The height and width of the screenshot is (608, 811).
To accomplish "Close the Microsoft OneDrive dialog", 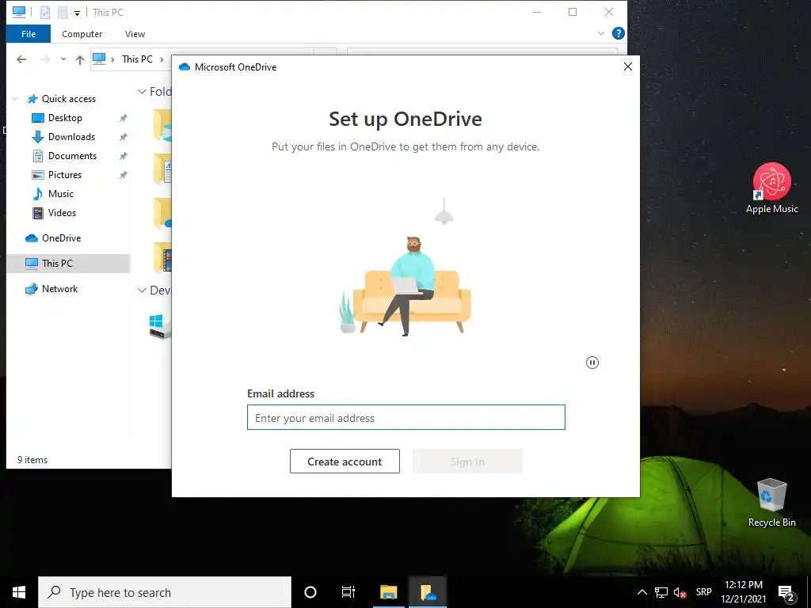I will (628, 66).
